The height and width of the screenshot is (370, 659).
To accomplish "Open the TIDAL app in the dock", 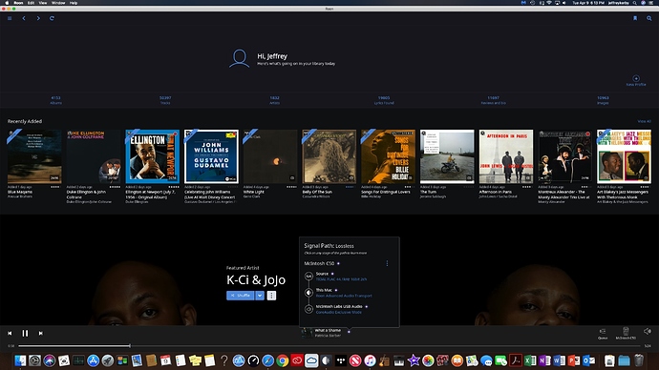I will [340, 360].
